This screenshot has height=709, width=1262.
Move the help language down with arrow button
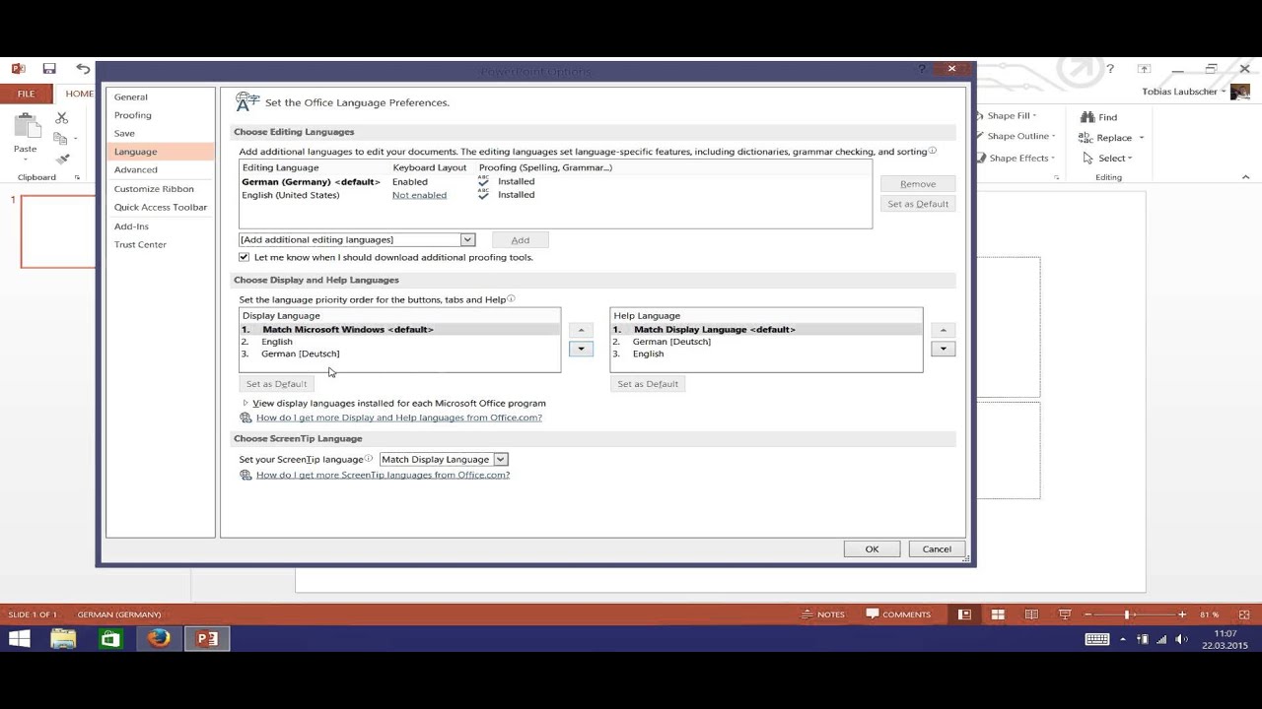coord(944,349)
